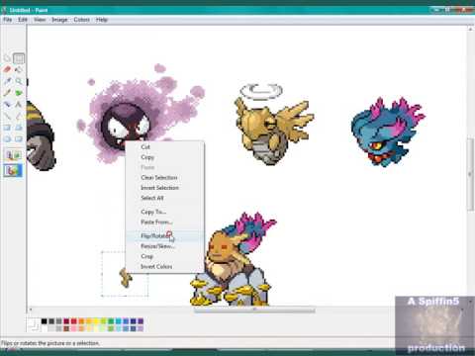Select the Rounded Rectangle tool
Viewport: 475px width, 356px height.
tap(19, 138)
